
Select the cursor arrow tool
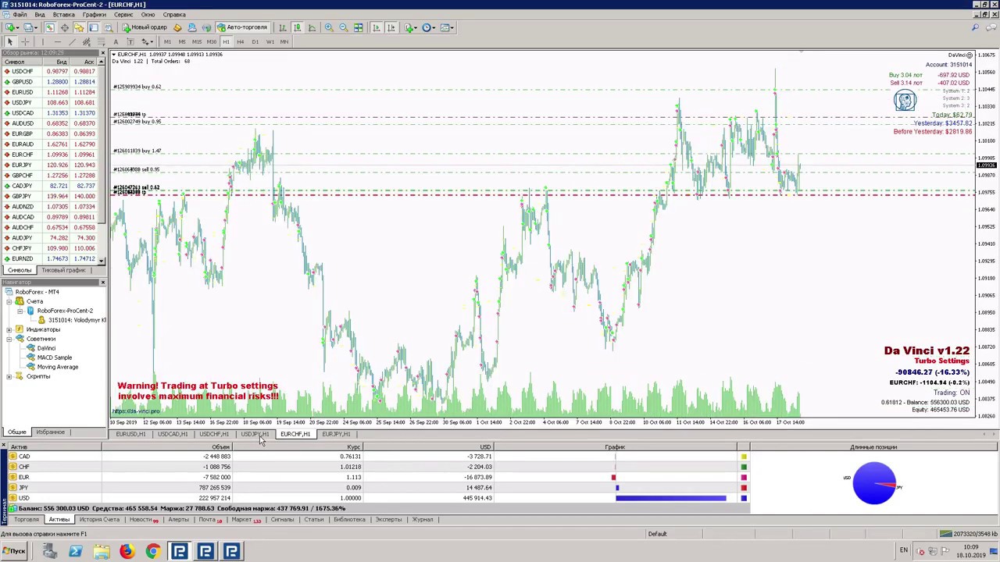pyautogui.click(x=10, y=41)
